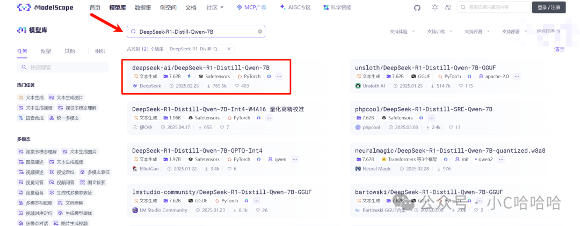Focus the header site search field
Image resolution: width=580 pixels, height=226 pixels.
click(x=492, y=7)
